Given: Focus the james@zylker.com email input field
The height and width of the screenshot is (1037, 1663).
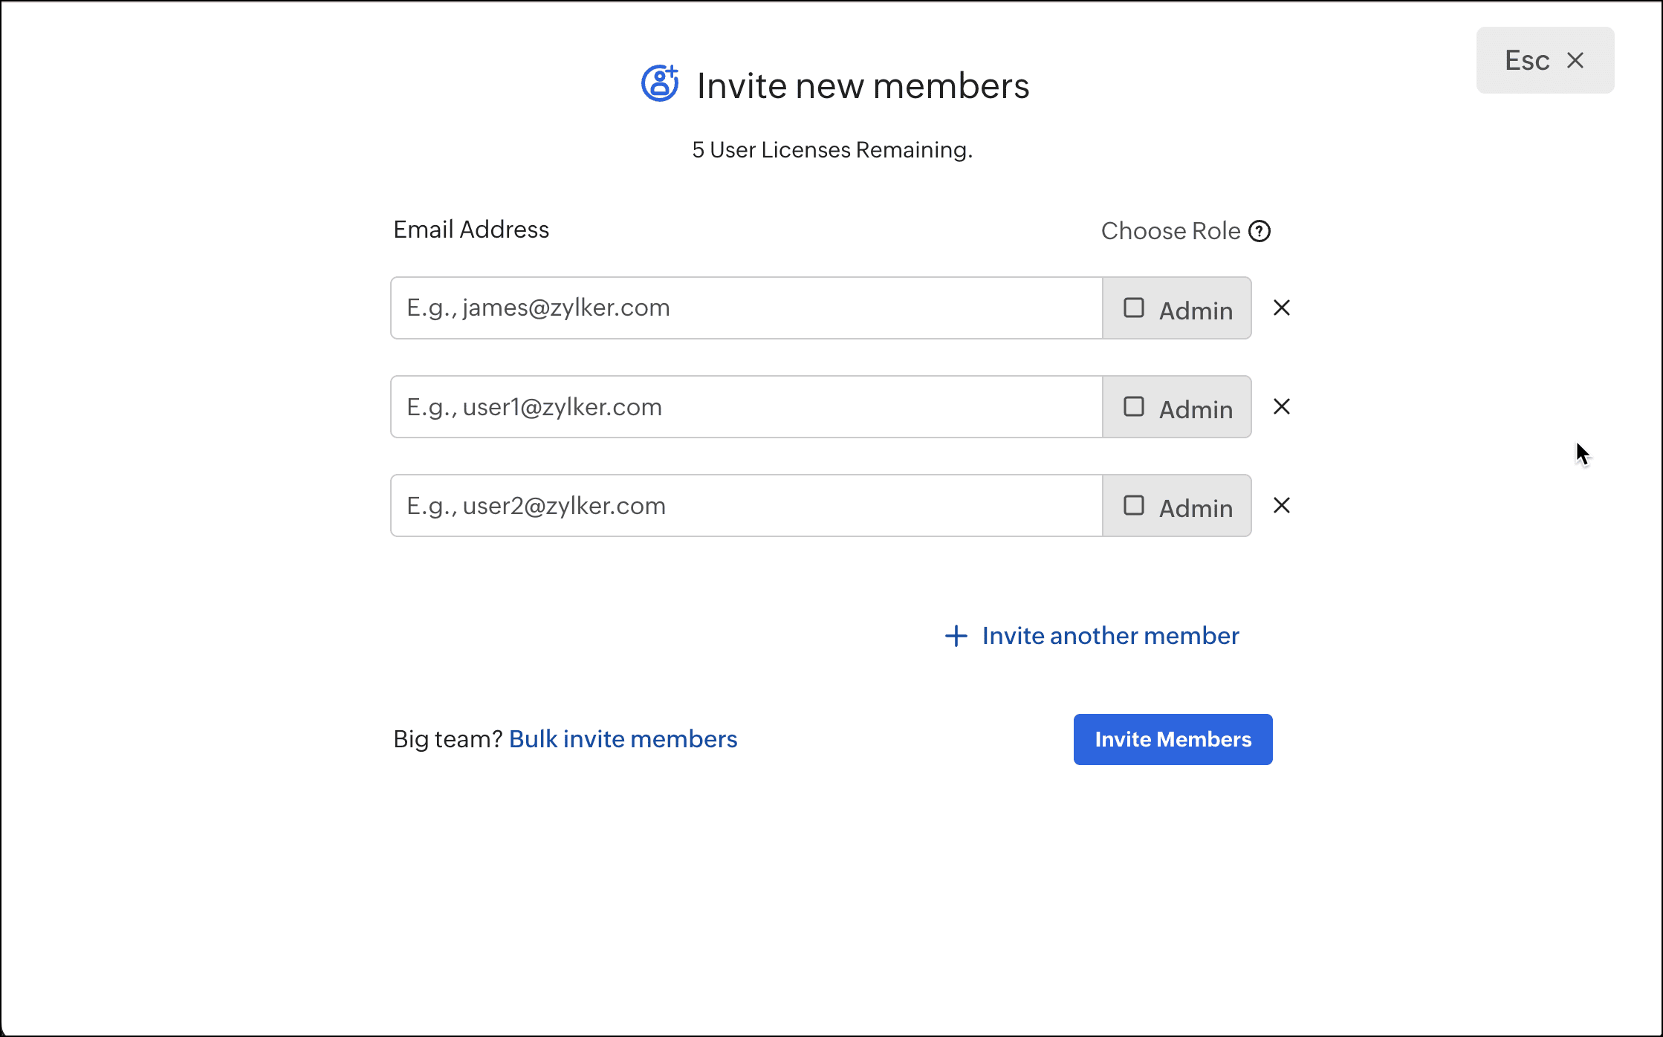Looking at the screenshot, I should [746, 308].
